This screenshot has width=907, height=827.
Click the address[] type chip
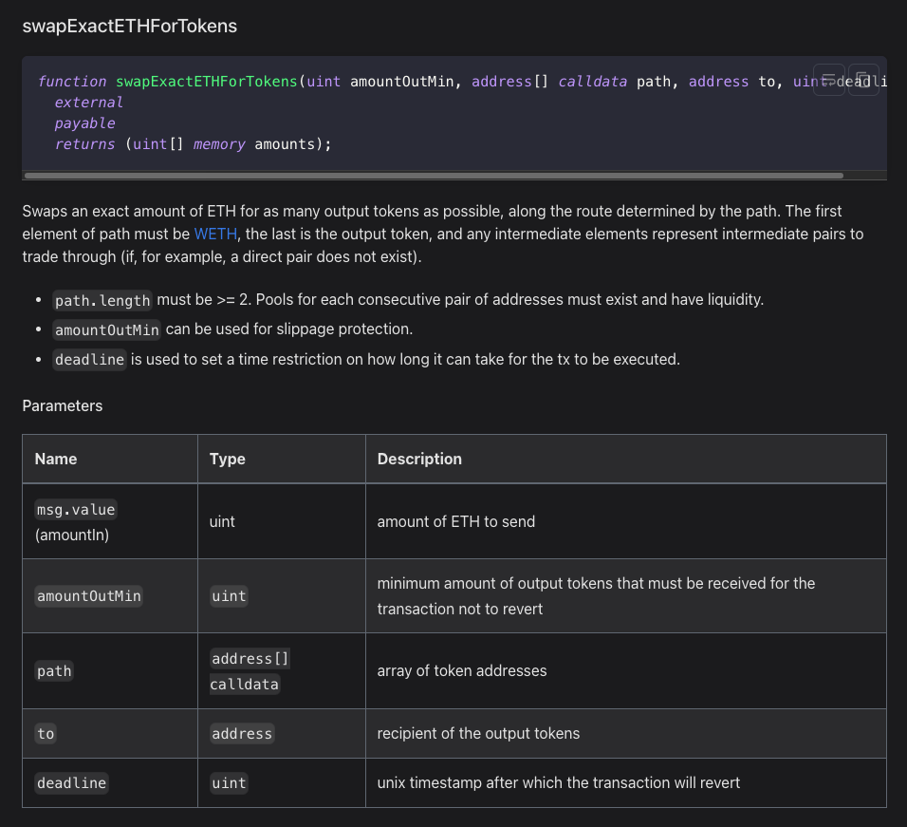tap(250, 658)
